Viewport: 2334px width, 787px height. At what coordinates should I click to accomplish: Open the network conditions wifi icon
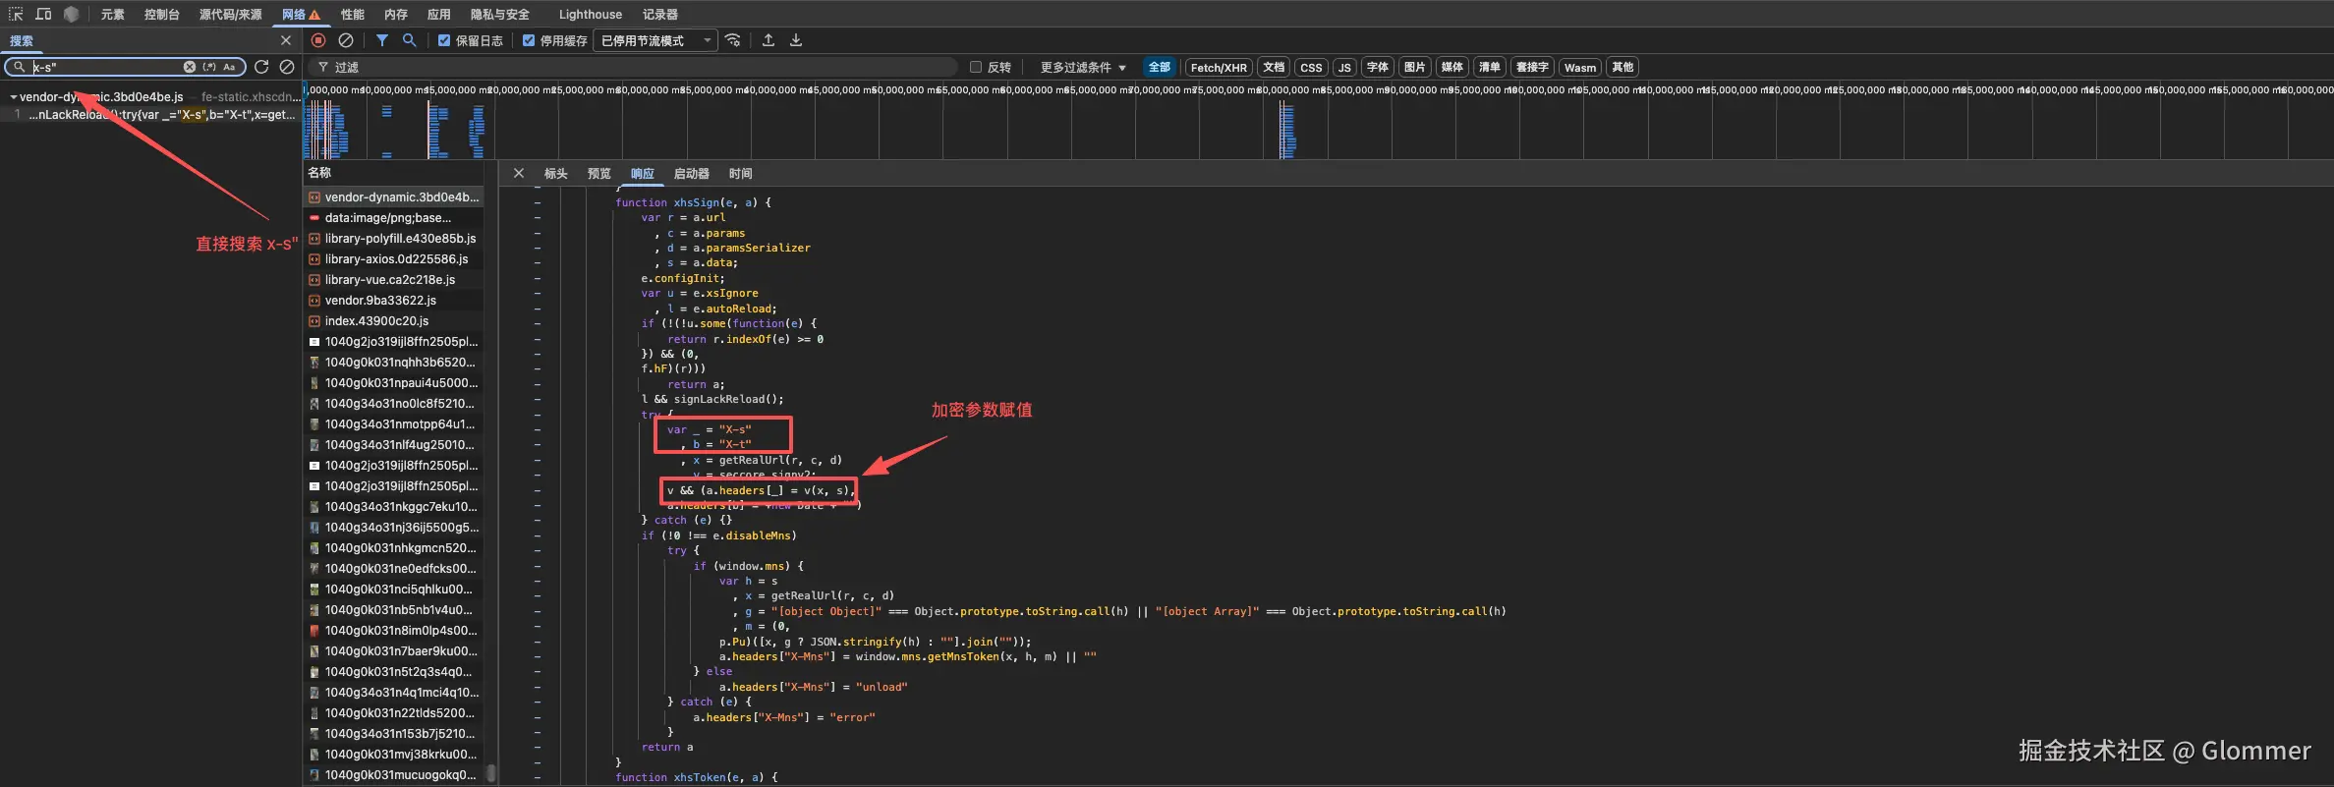733,40
